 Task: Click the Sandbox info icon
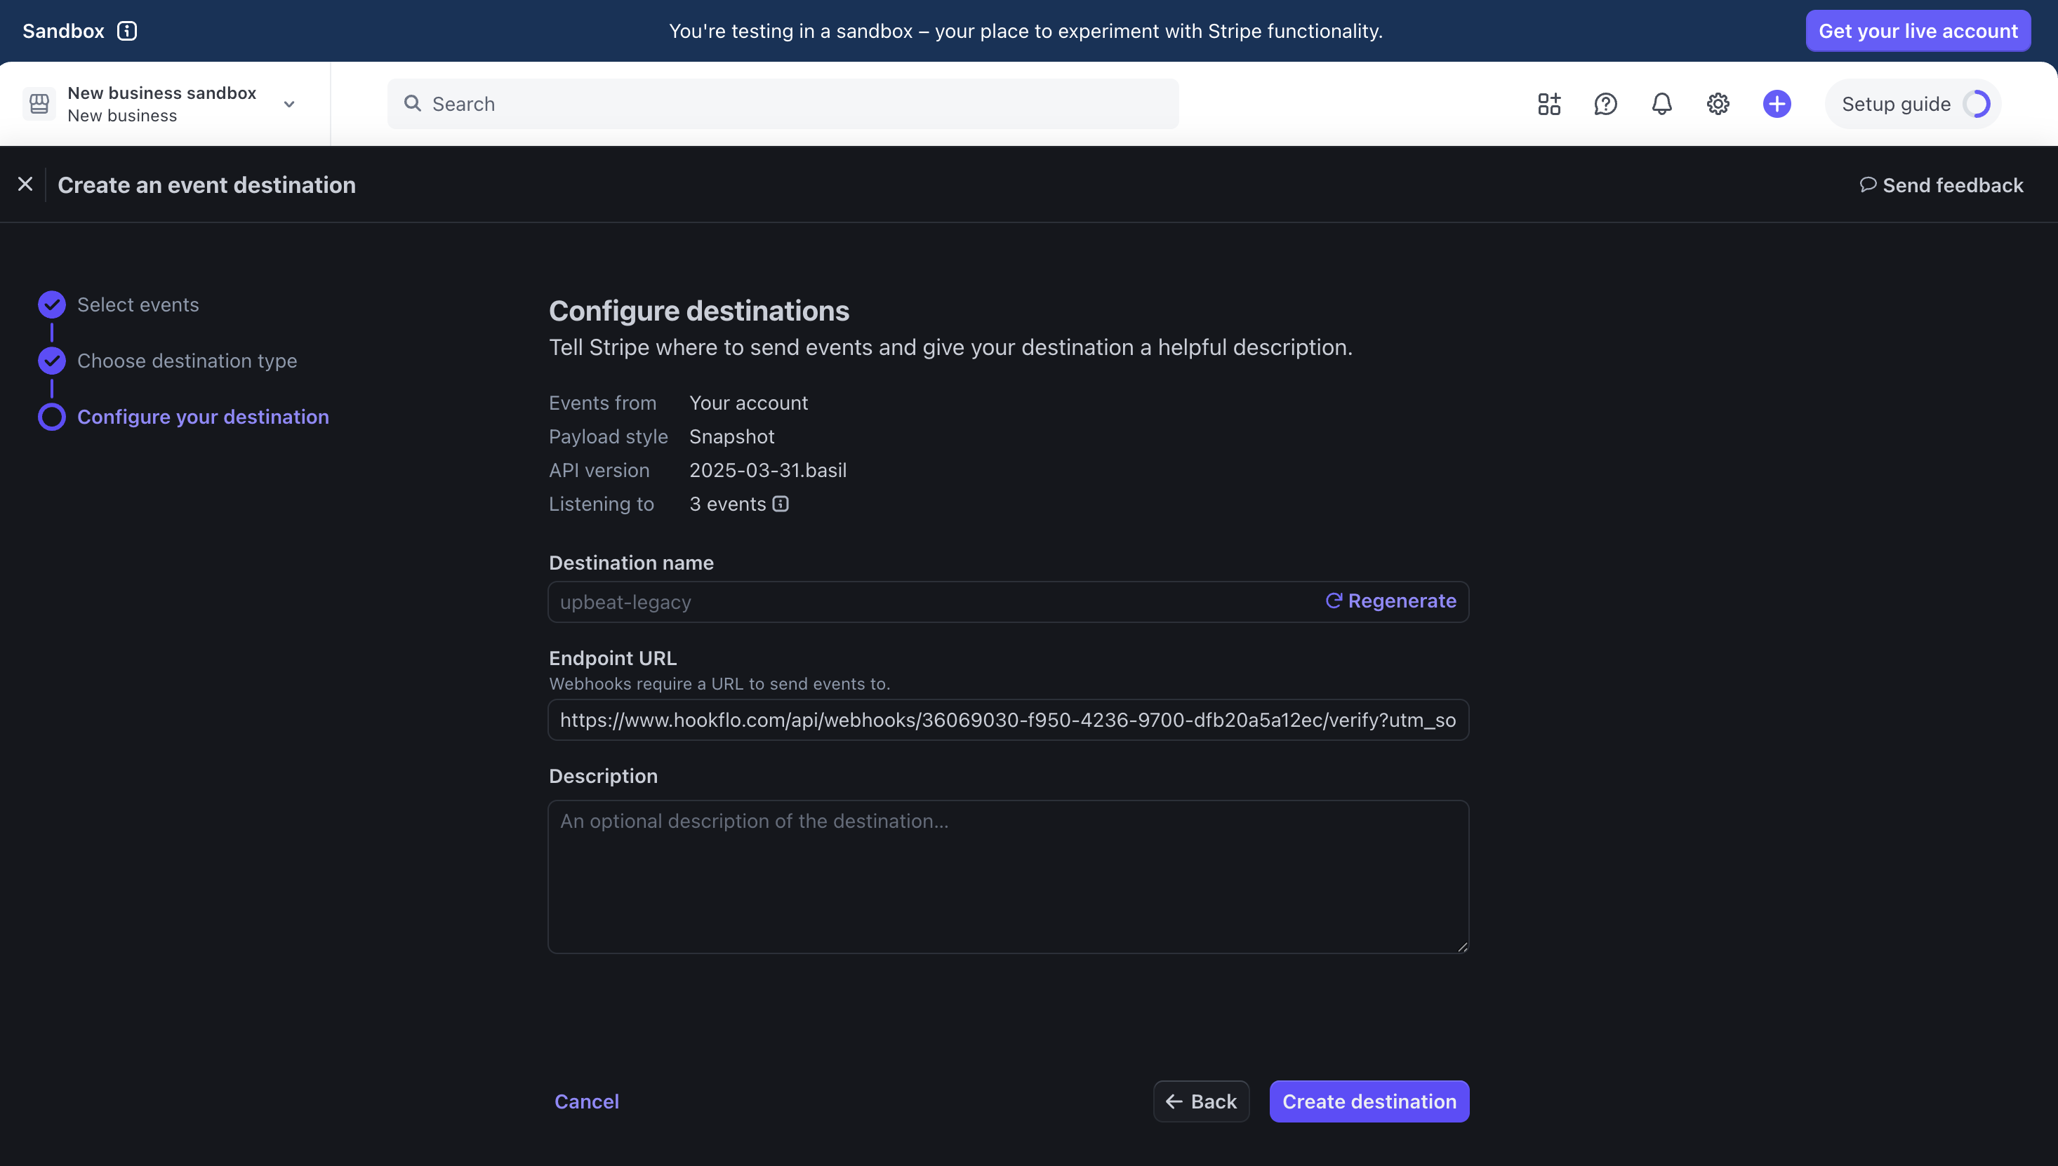(x=126, y=32)
